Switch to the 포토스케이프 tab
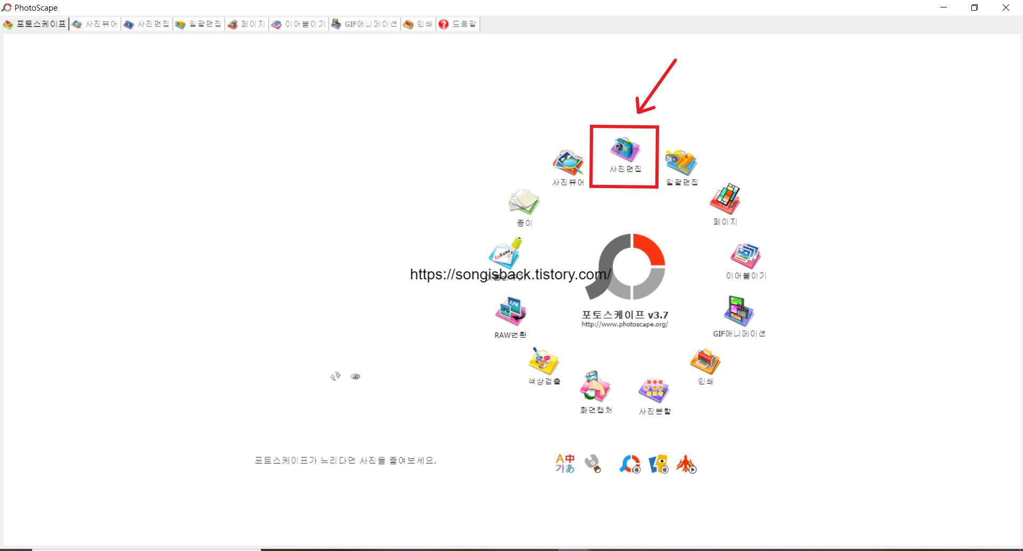The height and width of the screenshot is (551, 1023). click(35, 24)
